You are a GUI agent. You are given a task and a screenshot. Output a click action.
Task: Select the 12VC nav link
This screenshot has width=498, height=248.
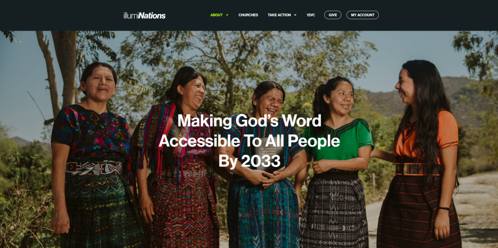coord(311,15)
